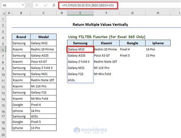Select 'Galaxy M32' model cell in column C
Image resolution: width=181 pixels, height=138 pixels.
[x=44, y=43]
